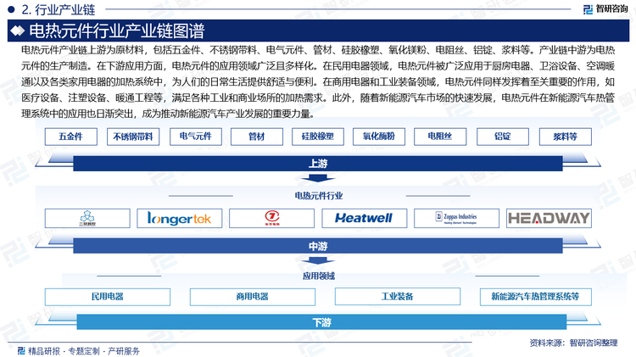Click the 电热元件行业产业链图谱 title

click(117, 31)
